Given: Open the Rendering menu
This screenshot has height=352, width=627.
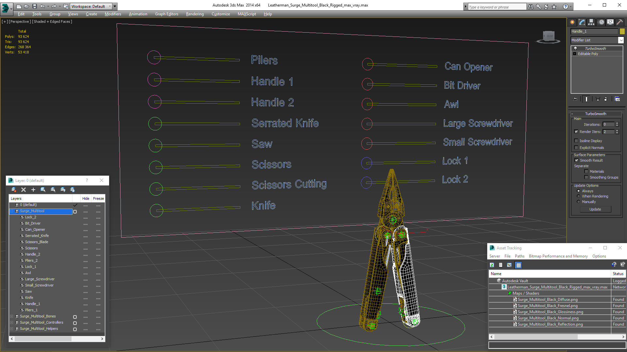Looking at the screenshot, I should [x=195, y=14].
